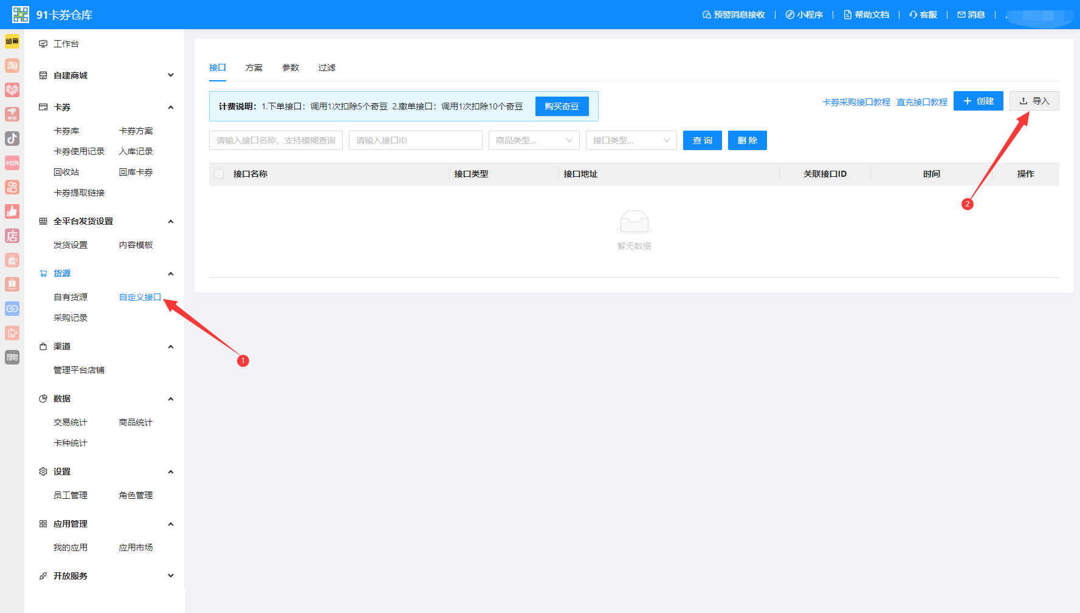
Task: Open the 得物 platform icon
Action: (12, 357)
